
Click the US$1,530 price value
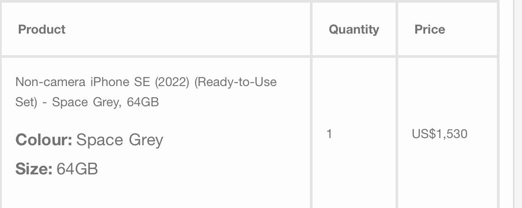click(x=439, y=134)
